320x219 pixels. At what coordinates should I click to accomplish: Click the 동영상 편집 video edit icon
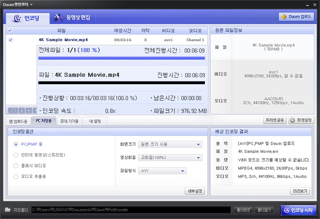click(58, 18)
